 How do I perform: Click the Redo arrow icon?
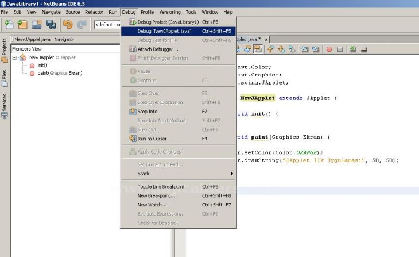point(82,25)
